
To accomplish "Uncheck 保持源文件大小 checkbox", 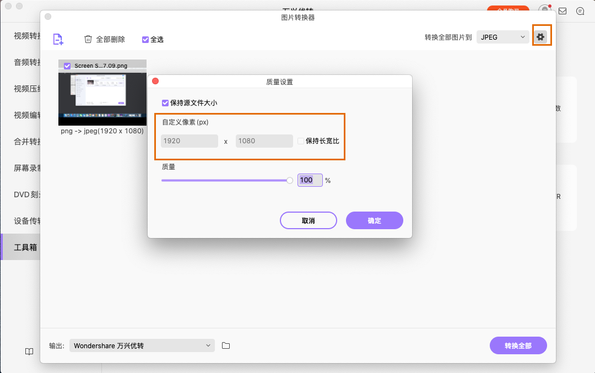I will tap(165, 102).
